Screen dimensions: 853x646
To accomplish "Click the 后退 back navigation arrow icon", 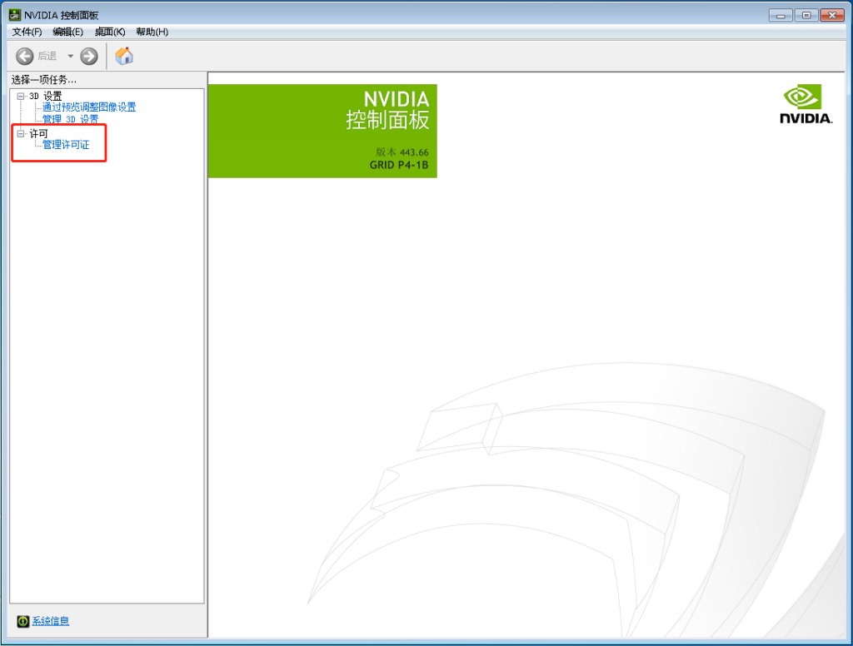I will point(24,56).
